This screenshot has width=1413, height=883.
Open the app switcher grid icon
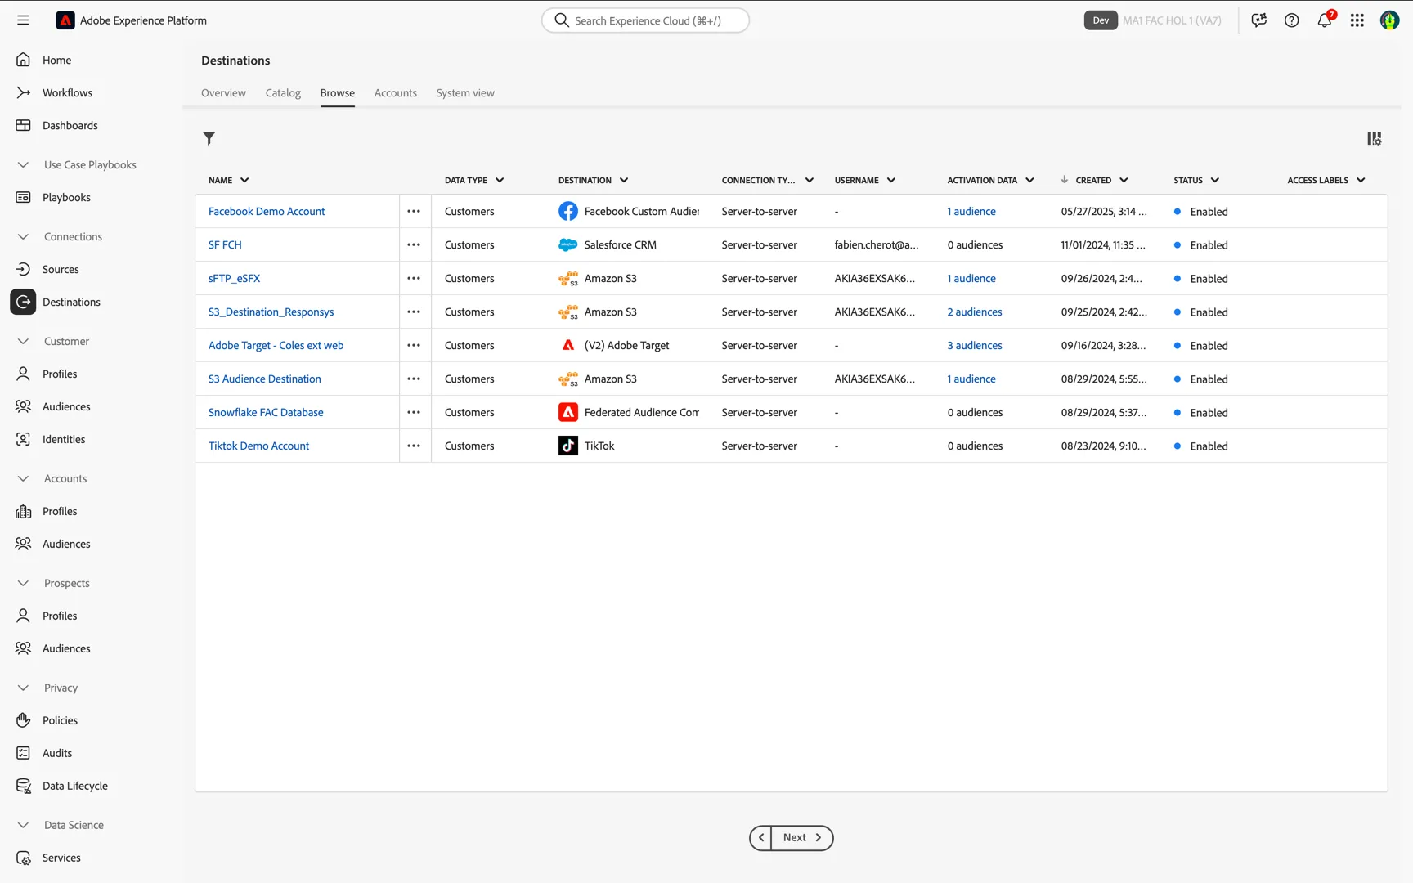tap(1357, 20)
